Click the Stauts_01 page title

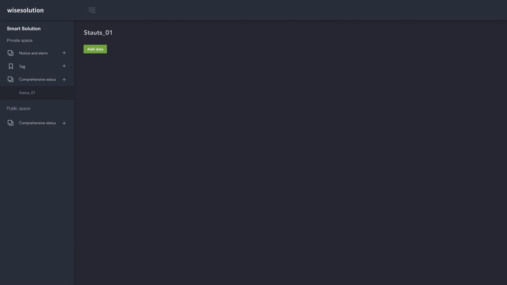pos(98,33)
